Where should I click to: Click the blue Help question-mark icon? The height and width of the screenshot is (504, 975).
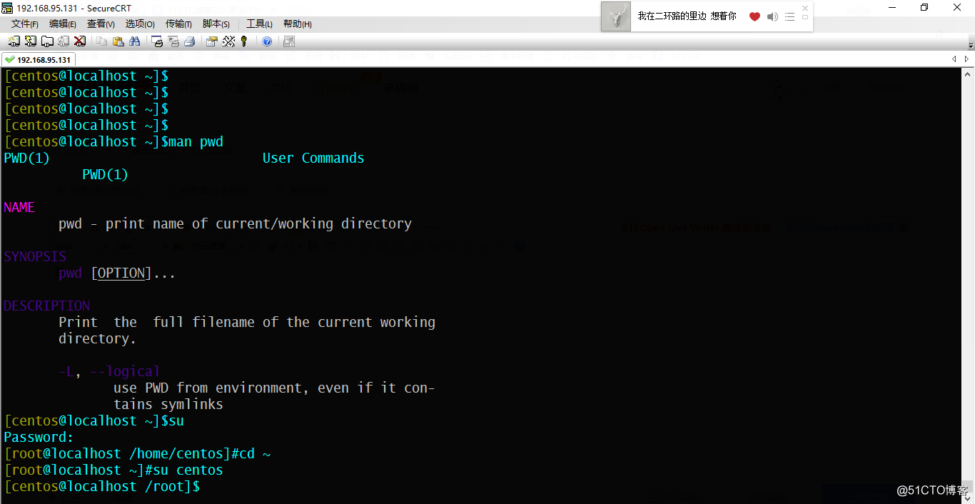(x=267, y=41)
